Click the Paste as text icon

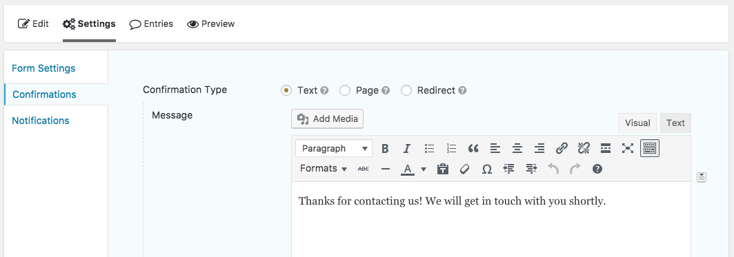443,169
